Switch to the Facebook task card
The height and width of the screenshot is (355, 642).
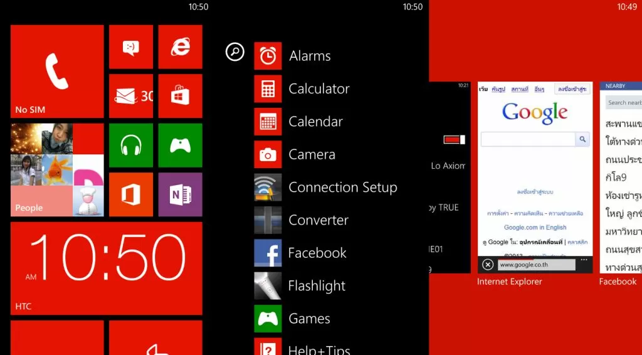pyautogui.click(x=621, y=177)
